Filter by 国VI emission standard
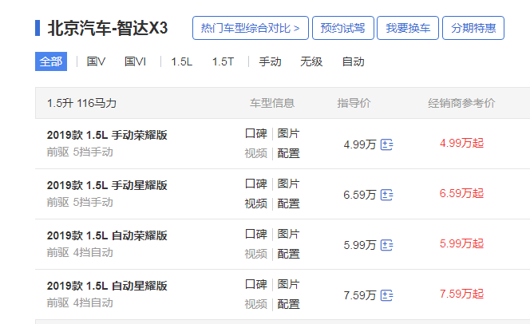The width and height of the screenshot is (530, 324). 135,61
